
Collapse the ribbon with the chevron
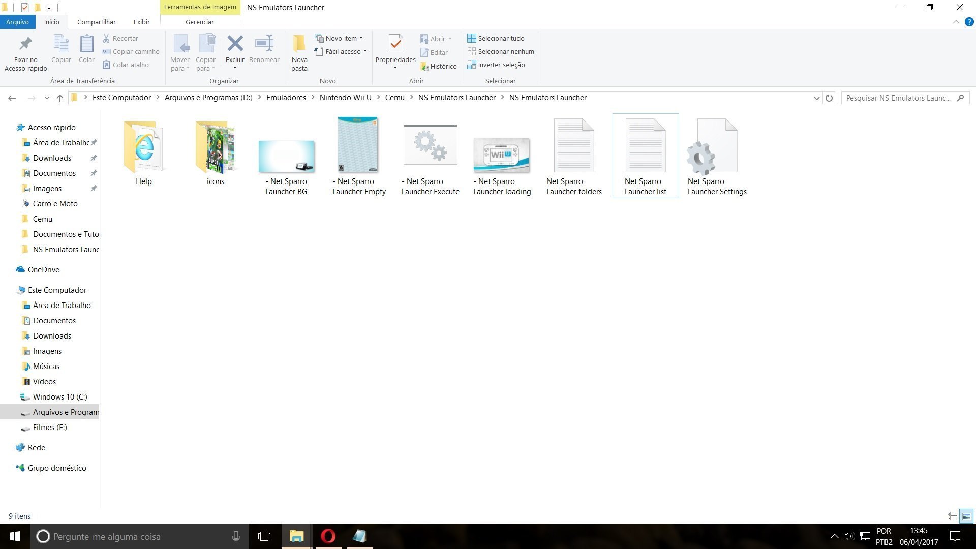pos(956,22)
